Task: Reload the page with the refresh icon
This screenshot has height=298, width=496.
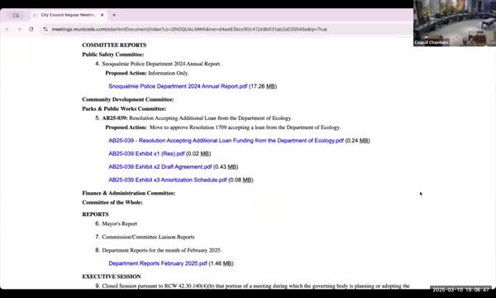Action: pyautogui.click(x=31, y=29)
